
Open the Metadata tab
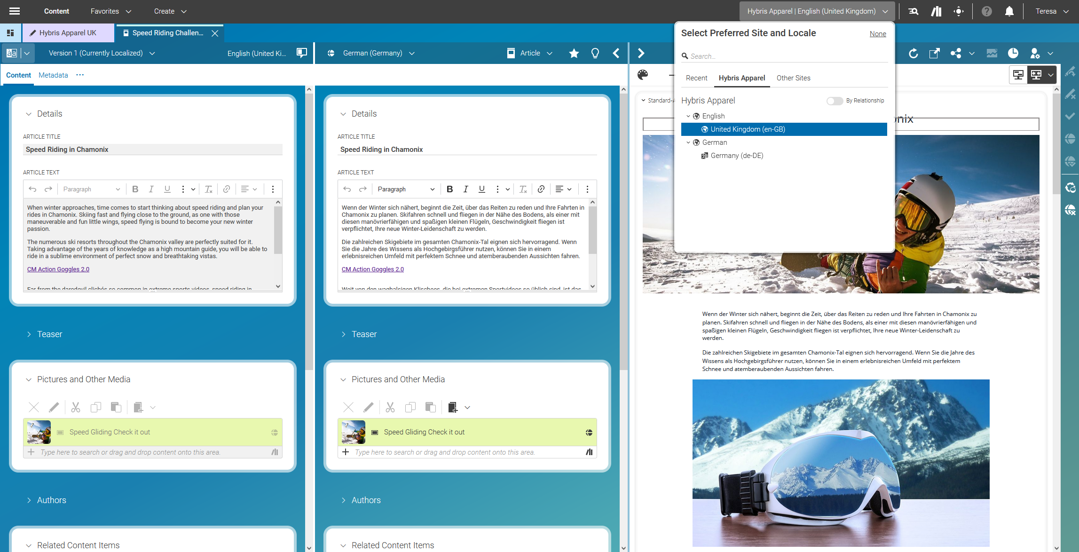53,75
